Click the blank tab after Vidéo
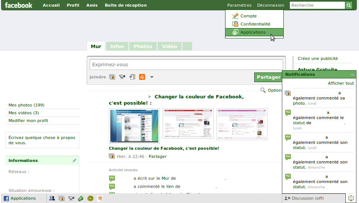Viewport: 359px width, 203px height. coord(187,46)
